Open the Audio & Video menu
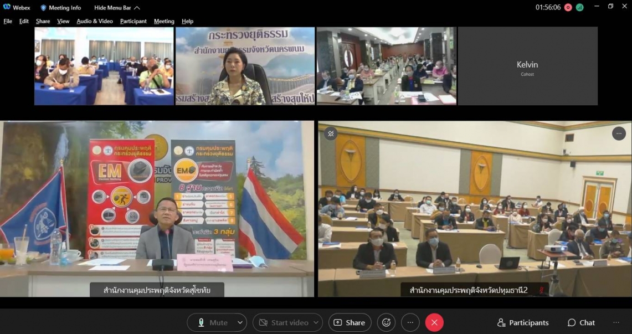This screenshot has height=334, width=632. (x=95, y=22)
